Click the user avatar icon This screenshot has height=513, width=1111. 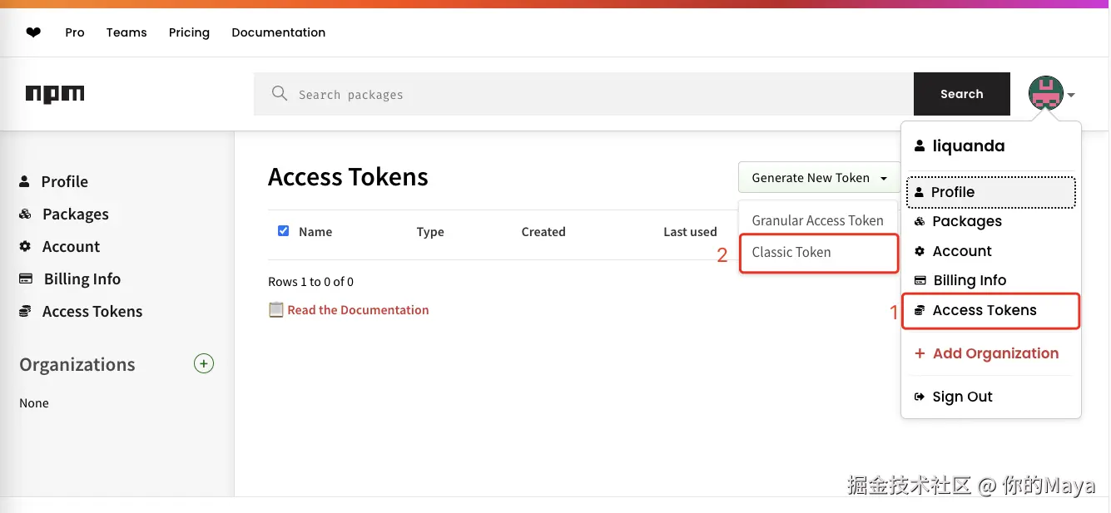point(1045,94)
